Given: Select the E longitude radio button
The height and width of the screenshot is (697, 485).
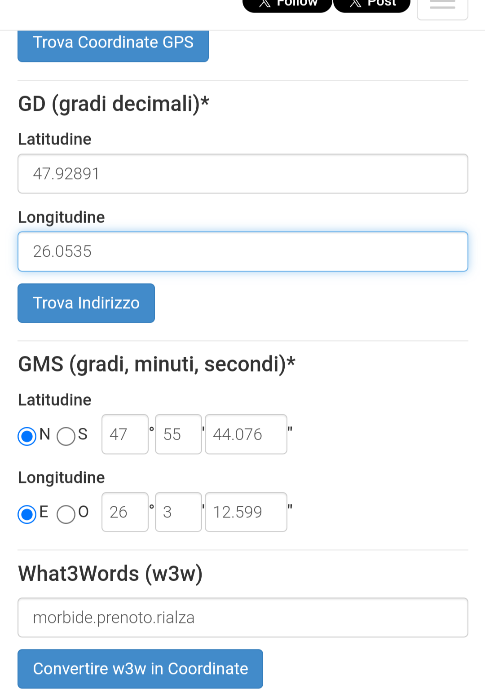Looking at the screenshot, I should pyautogui.click(x=27, y=514).
